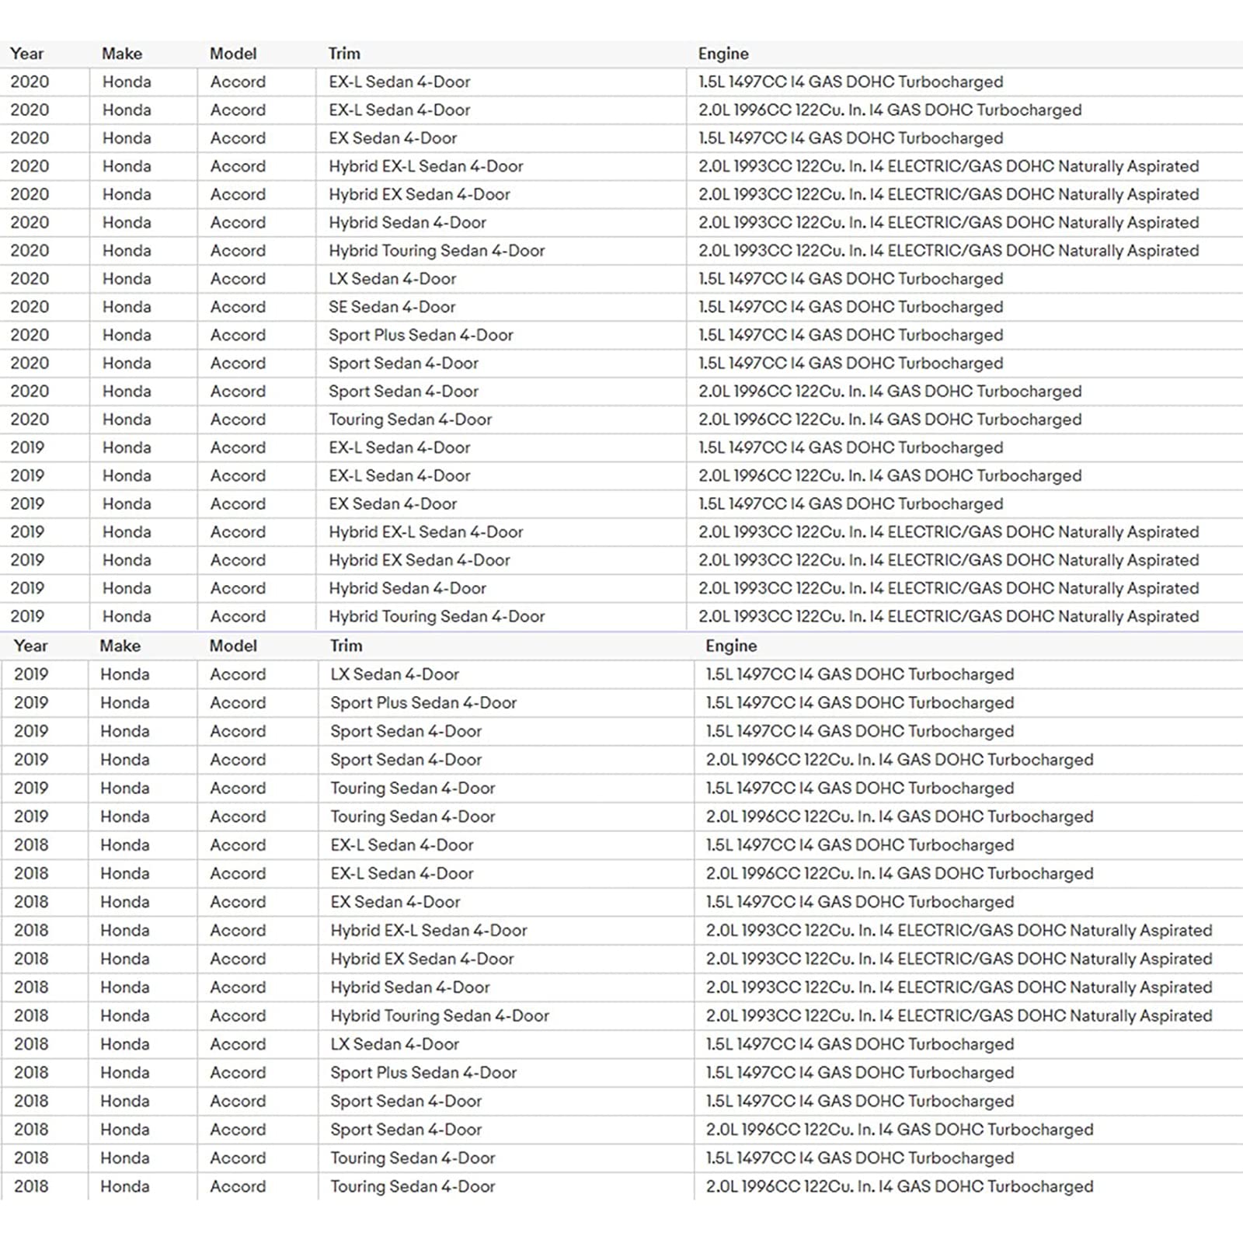The height and width of the screenshot is (1243, 1243).
Task: Select the Model header directly above the 2019 LX row
Action: point(233,646)
